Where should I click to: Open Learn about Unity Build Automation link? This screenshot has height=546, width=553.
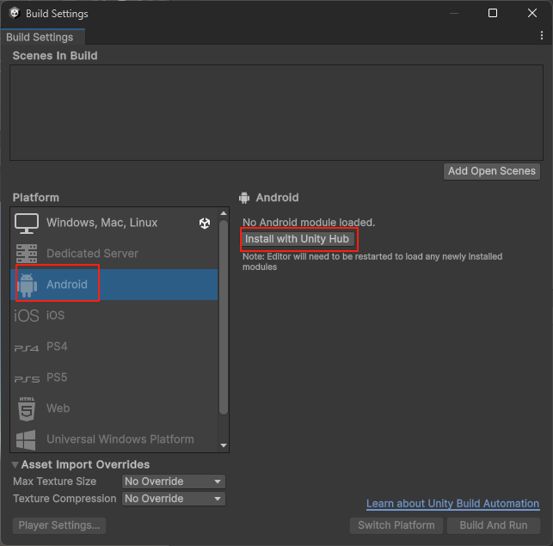point(452,503)
